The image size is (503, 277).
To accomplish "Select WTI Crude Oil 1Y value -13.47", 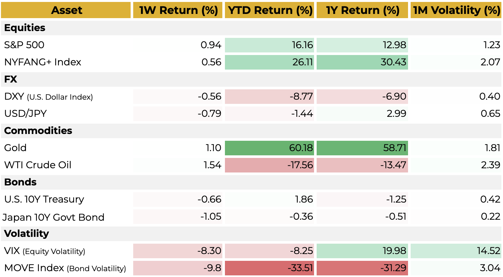I will [362, 165].
